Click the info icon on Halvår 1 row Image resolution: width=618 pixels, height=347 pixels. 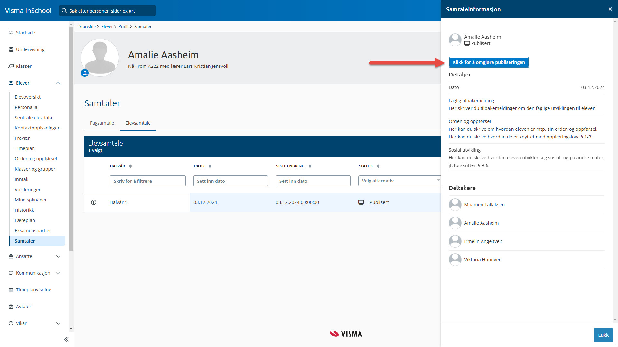[x=94, y=202]
